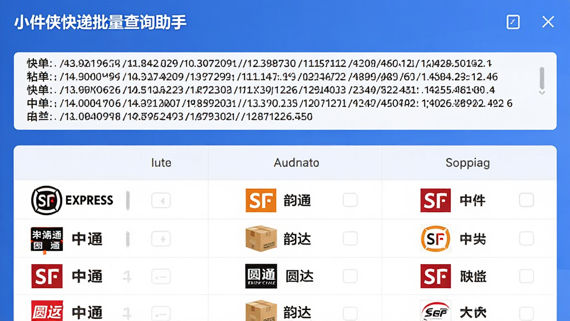Click the slider handle in second 中通 row
Viewport: 570px width, 321px height.
[127, 239]
